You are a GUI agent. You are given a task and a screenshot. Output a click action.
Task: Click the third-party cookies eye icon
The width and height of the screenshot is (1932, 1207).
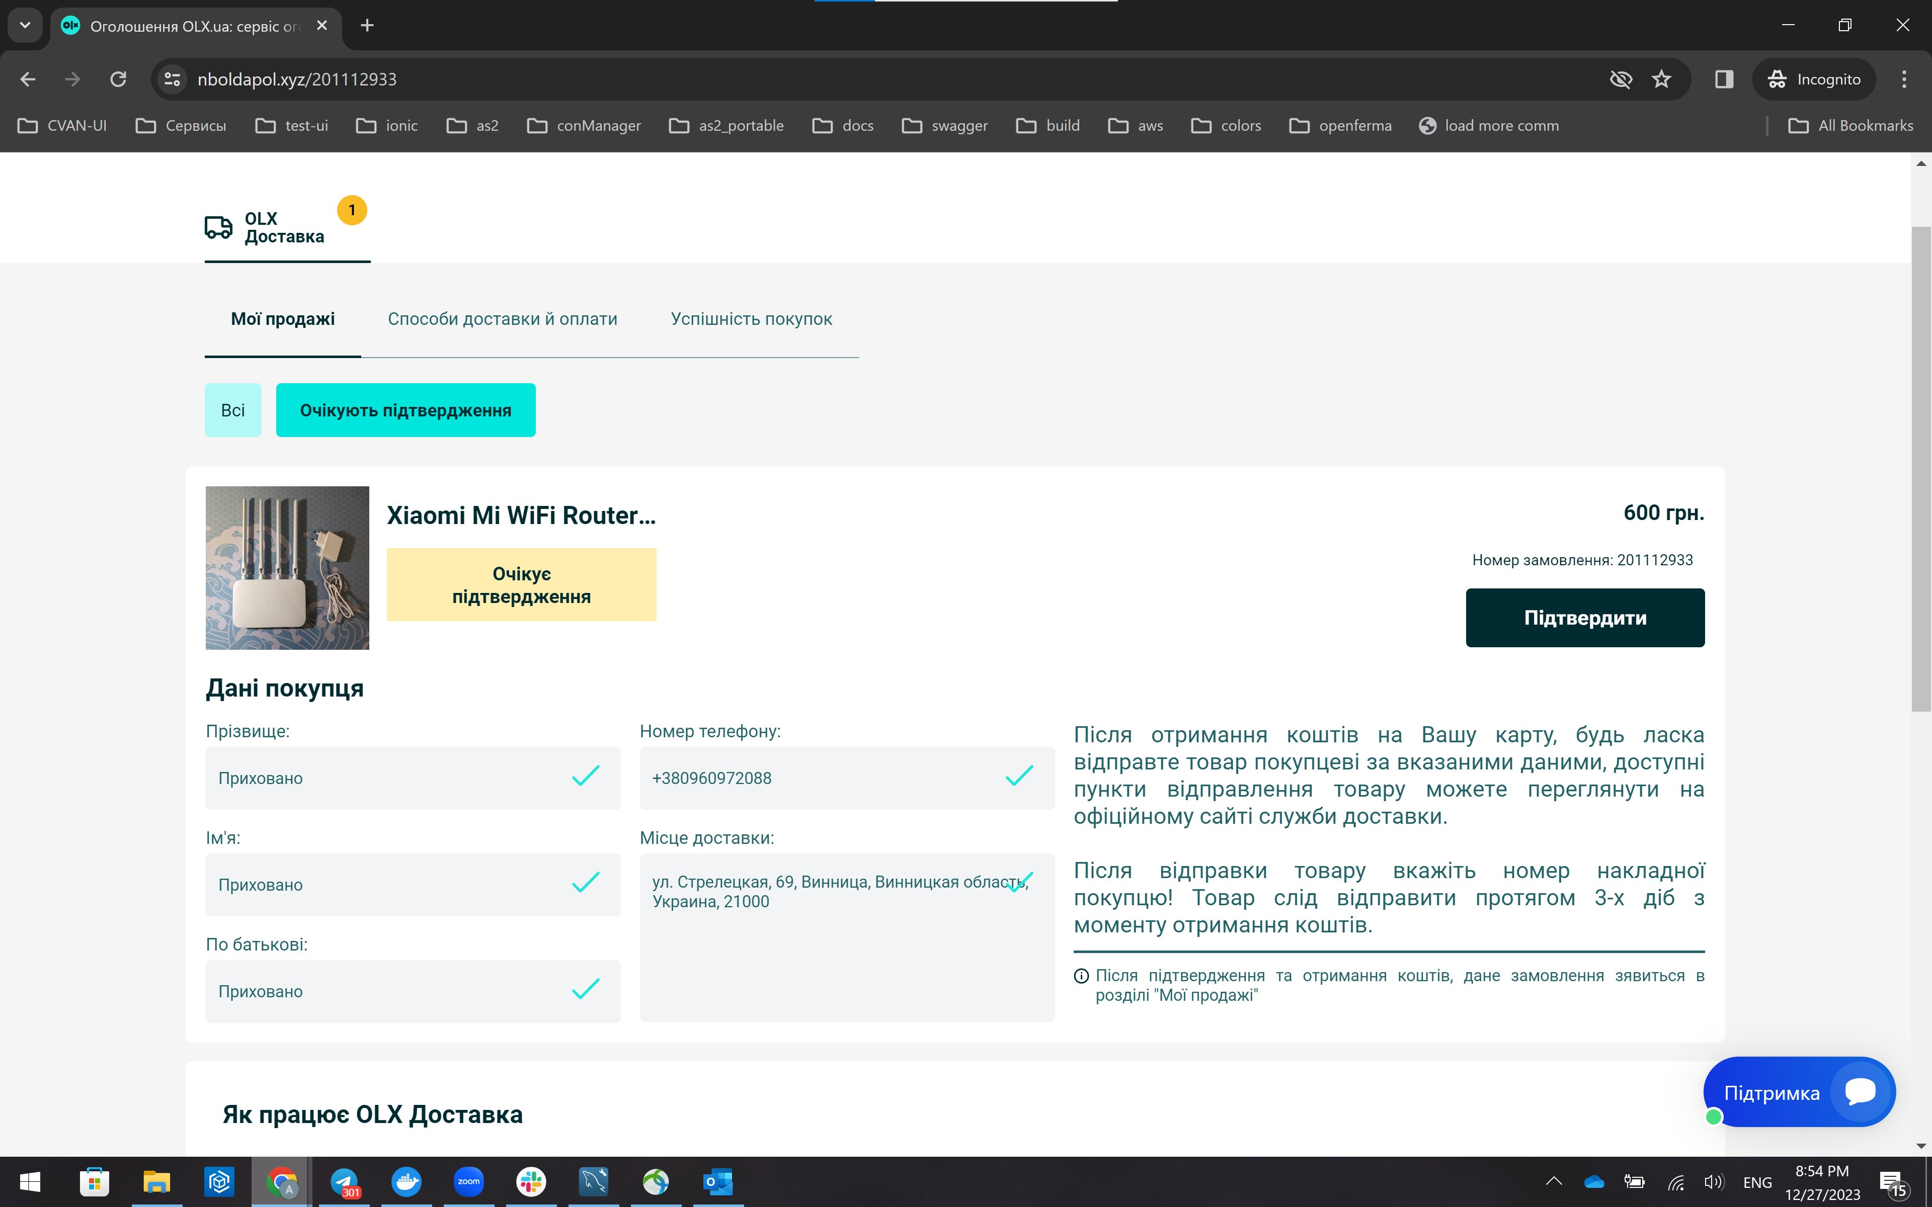coord(1621,79)
